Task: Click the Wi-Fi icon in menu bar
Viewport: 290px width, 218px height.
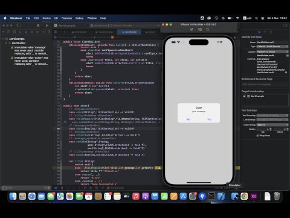Action: pyautogui.click(x=237, y=18)
